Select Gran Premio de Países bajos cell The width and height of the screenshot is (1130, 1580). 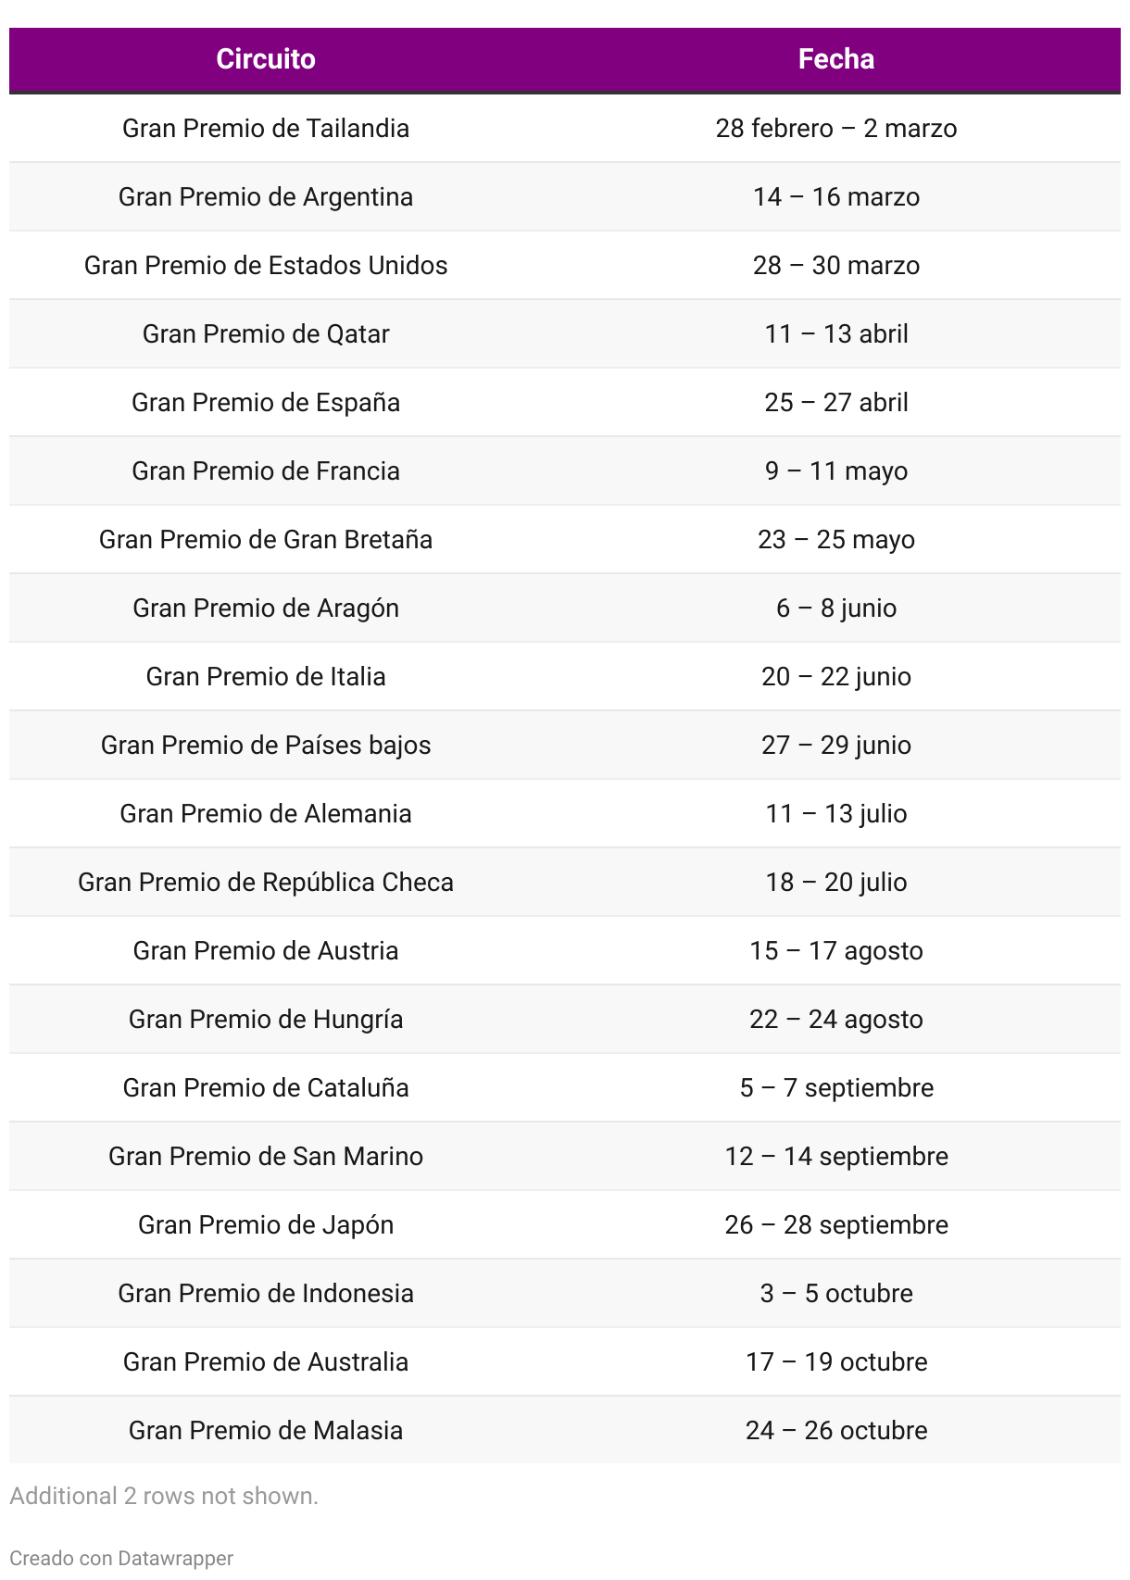(266, 746)
